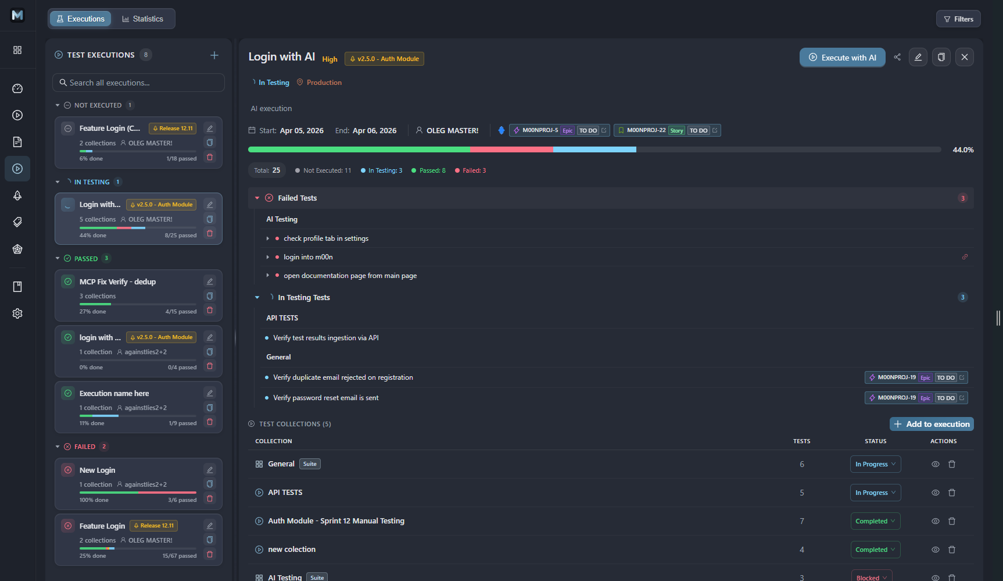Click the M logo at top left
Image resolution: width=1003 pixels, height=581 pixels.
[17, 15]
